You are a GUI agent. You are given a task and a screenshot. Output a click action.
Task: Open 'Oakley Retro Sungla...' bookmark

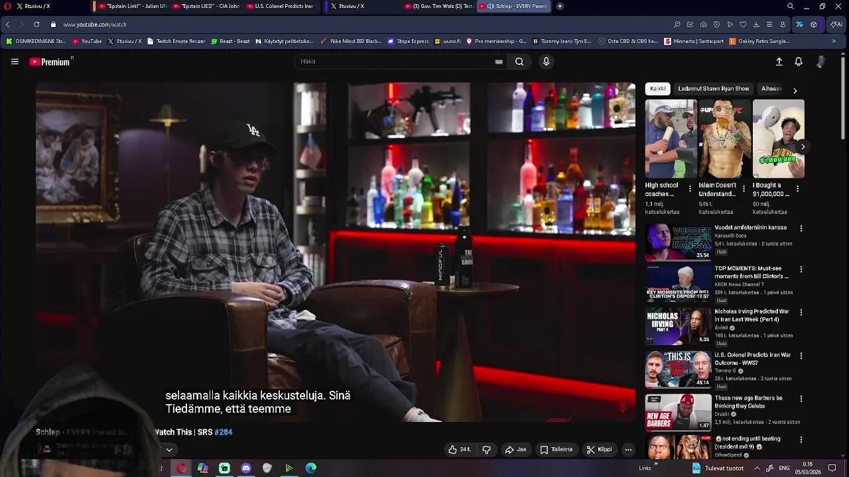[759, 41]
